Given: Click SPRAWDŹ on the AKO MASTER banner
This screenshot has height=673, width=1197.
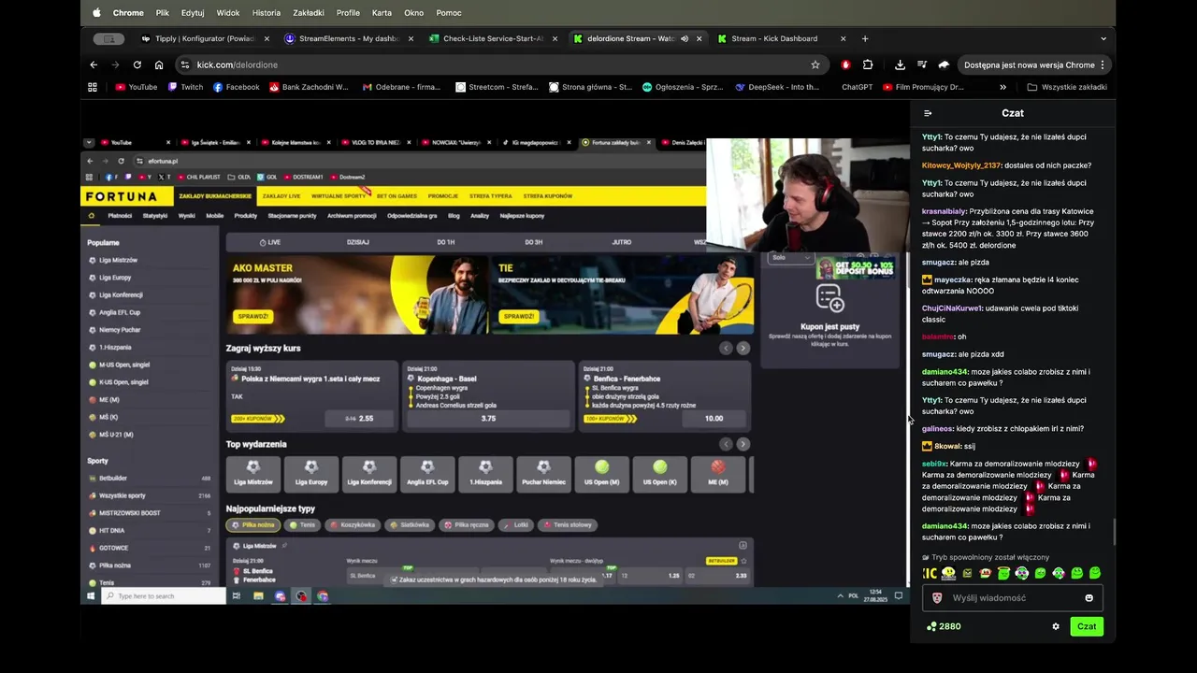Looking at the screenshot, I should click(252, 316).
